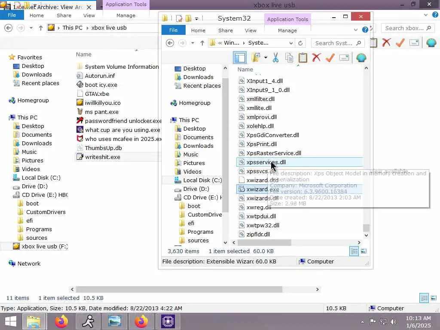Sort System32 files by Name column

pyautogui.click(x=245, y=69)
